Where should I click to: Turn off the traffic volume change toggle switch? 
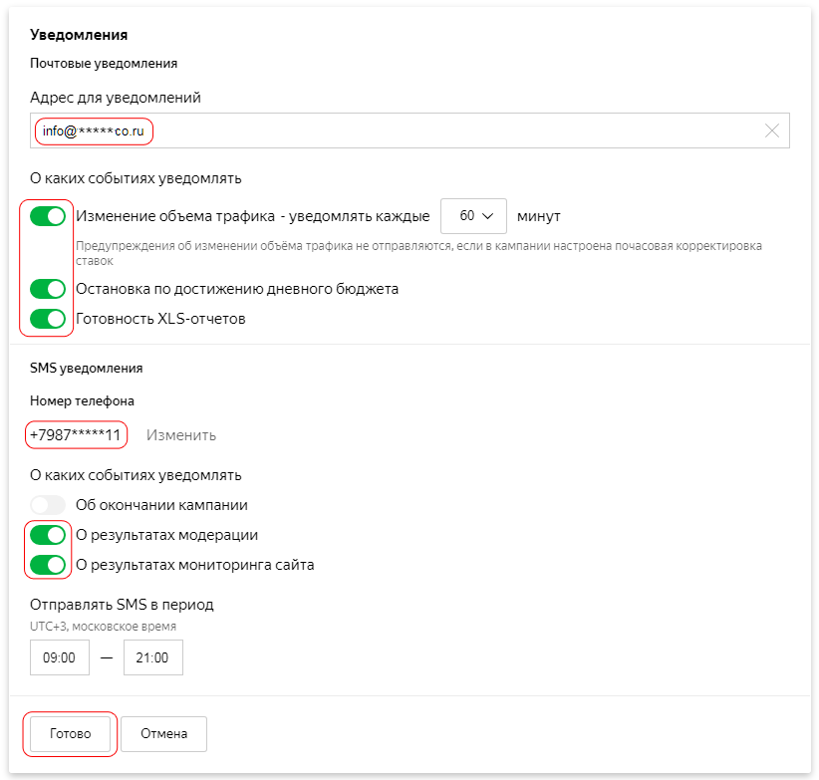tap(48, 216)
